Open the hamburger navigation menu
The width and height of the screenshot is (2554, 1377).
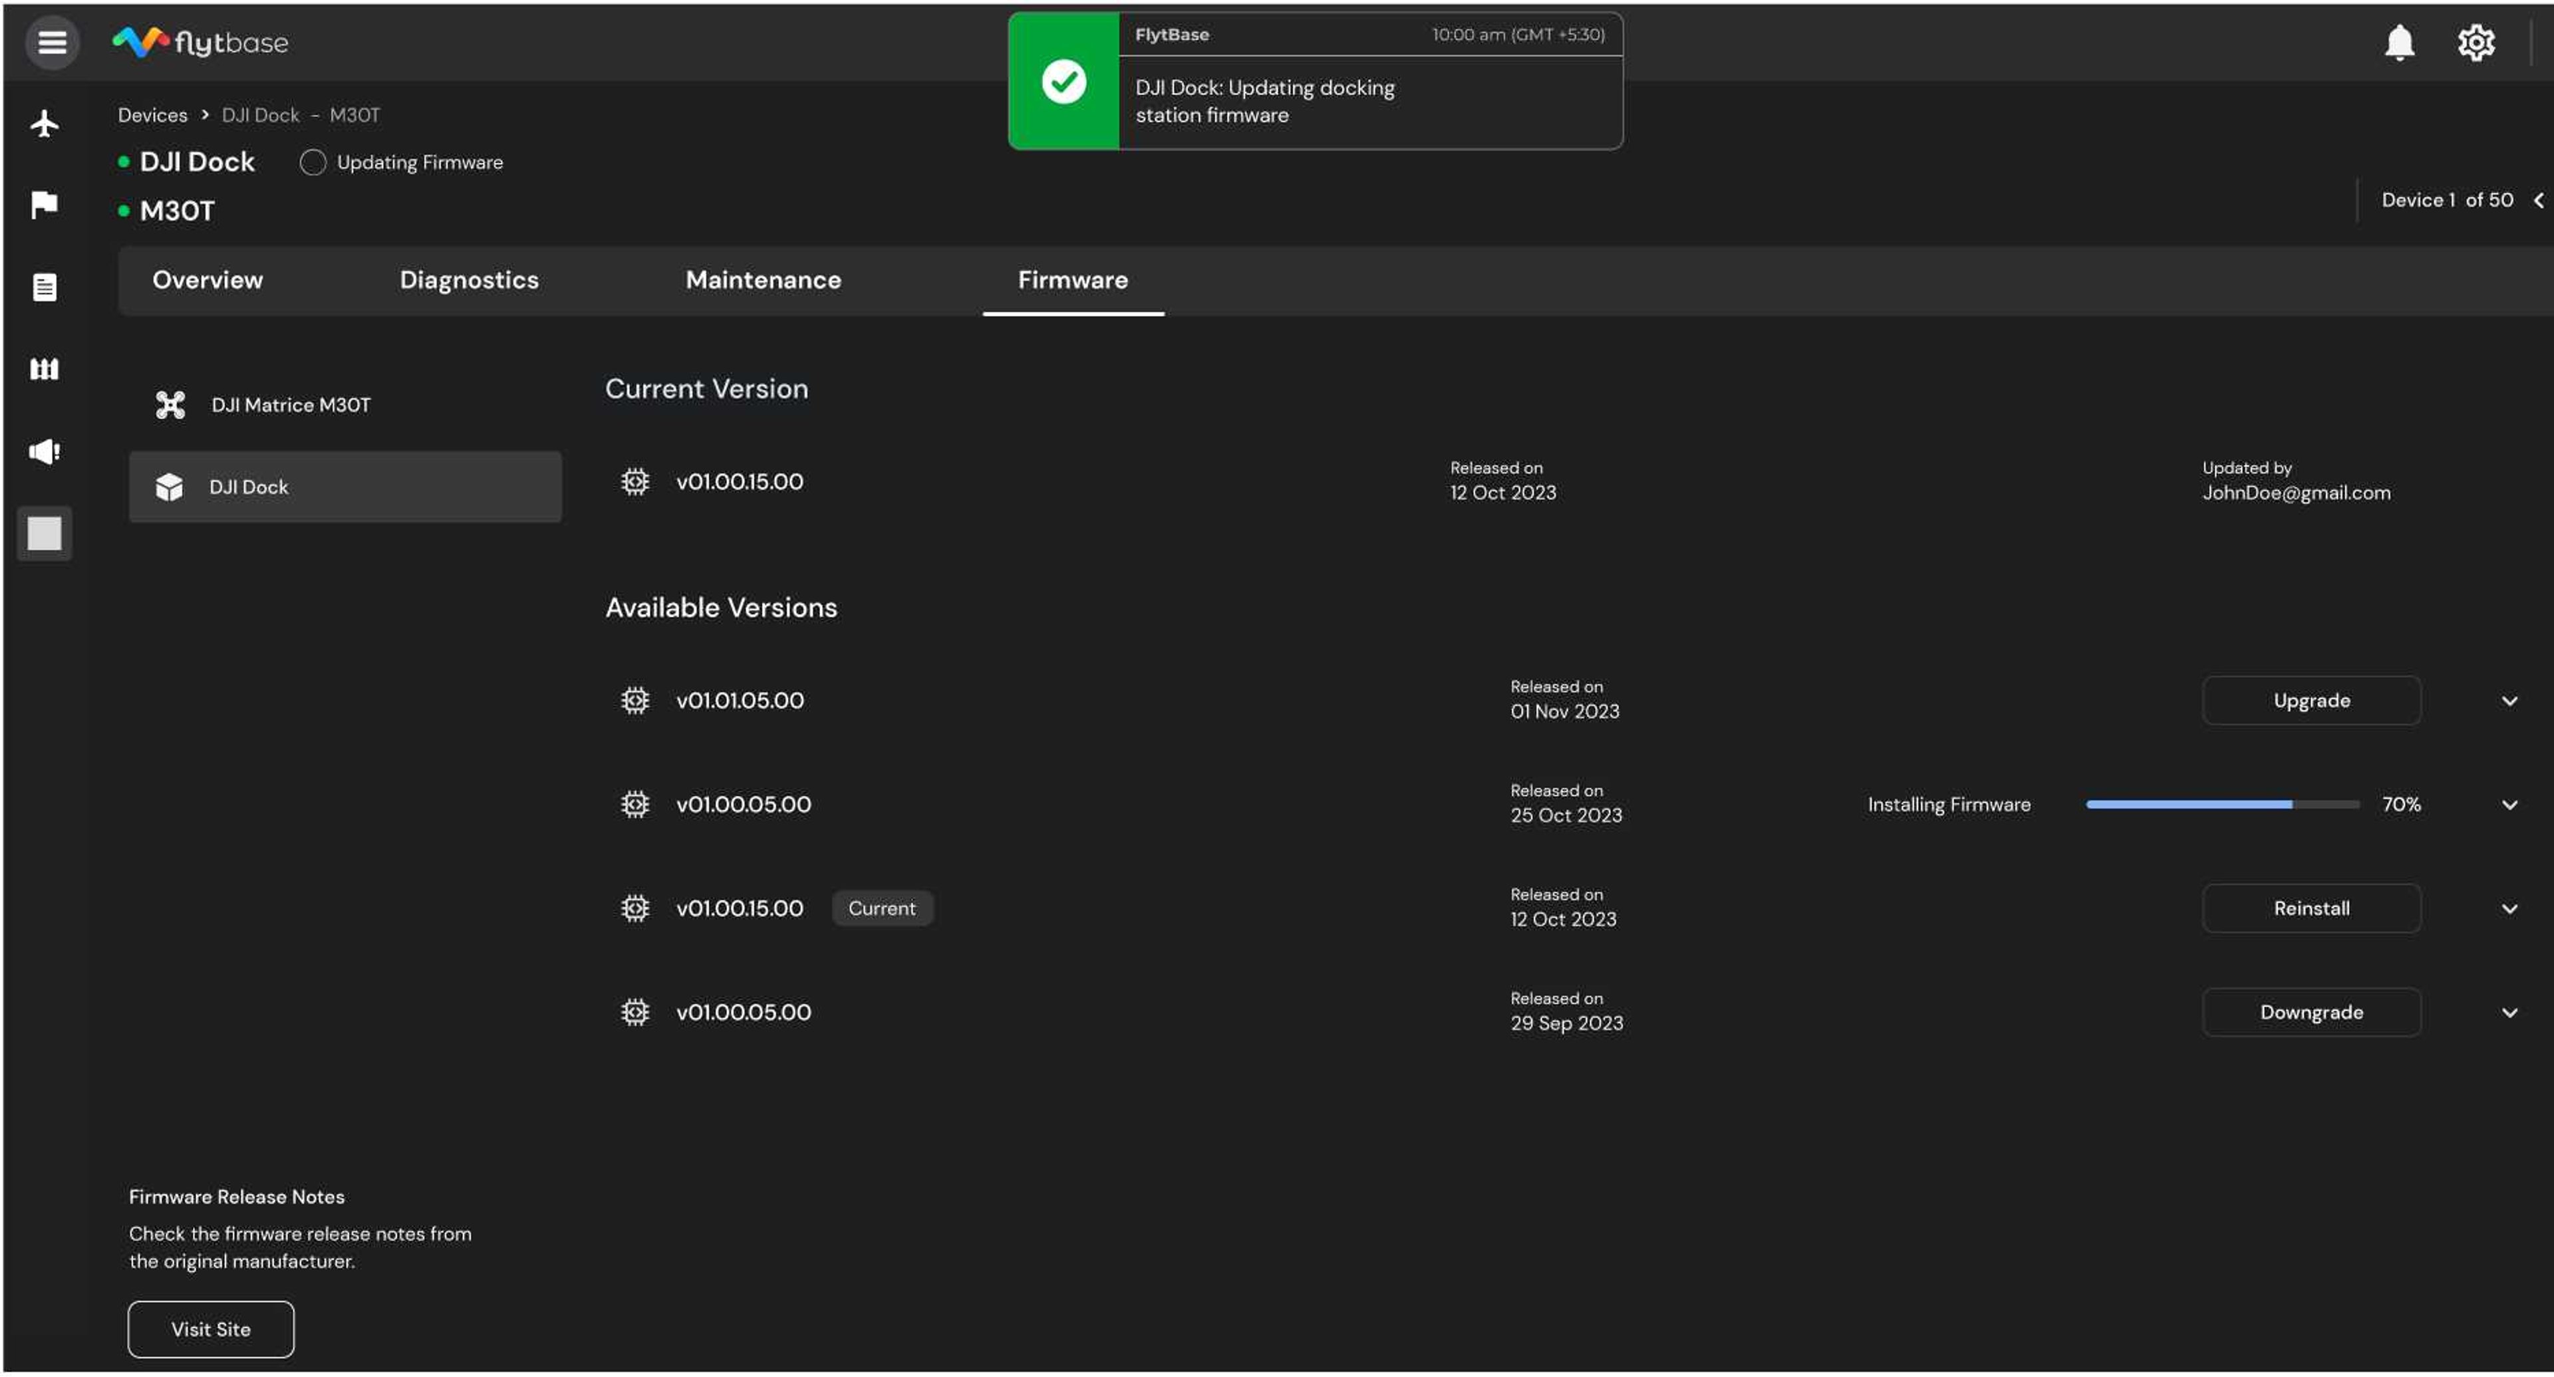(x=52, y=43)
